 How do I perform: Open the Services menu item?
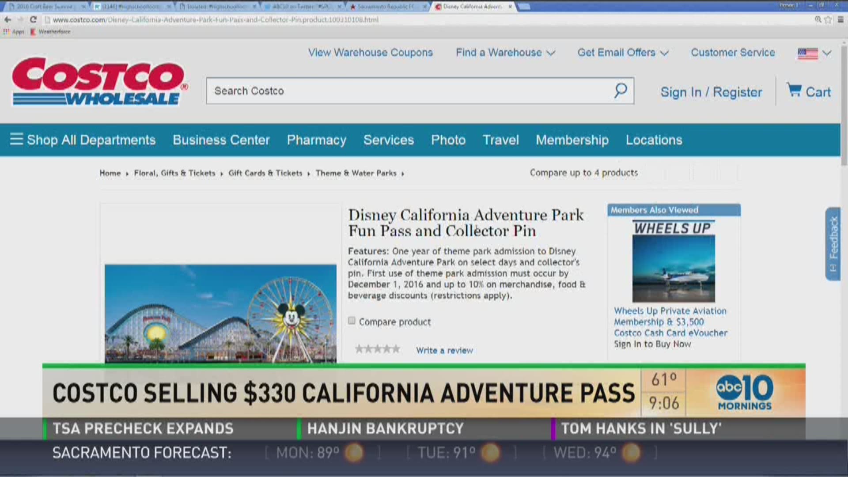(389, 140)
